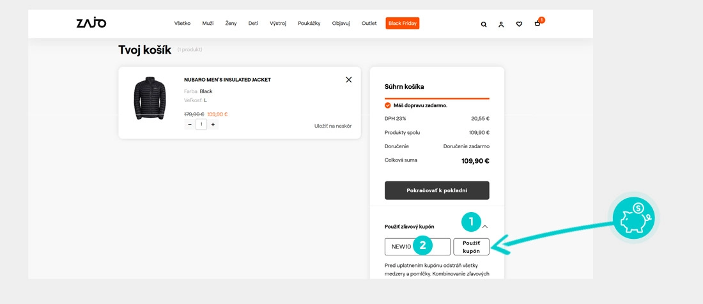Collapse the Použiť zľavový kupón section
Viewport: 703px width, 304px height.
pos(484,227)
